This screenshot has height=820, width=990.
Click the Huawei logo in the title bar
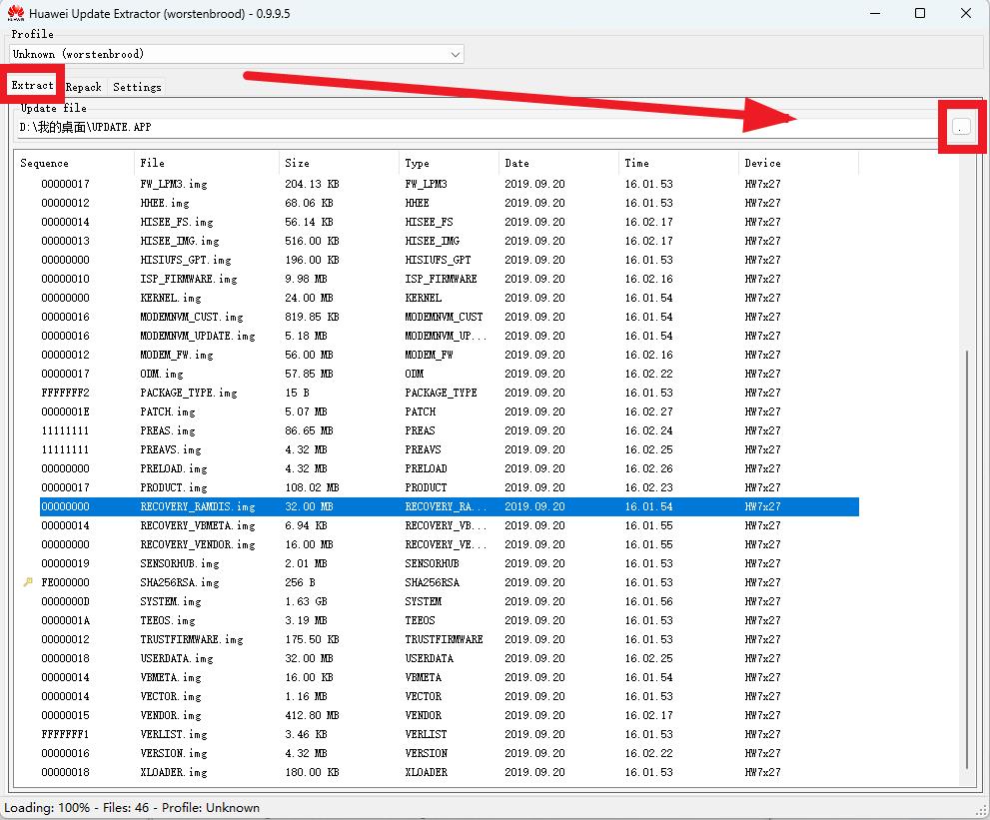16,13
